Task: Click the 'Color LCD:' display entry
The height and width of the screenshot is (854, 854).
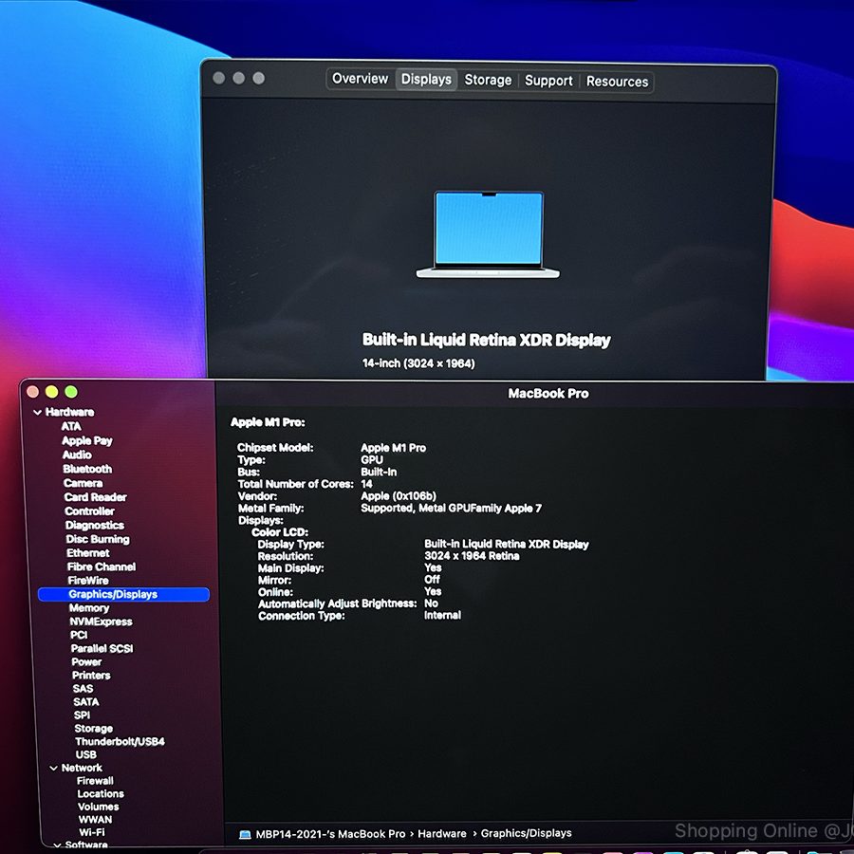Action: (x=280, y=532)
